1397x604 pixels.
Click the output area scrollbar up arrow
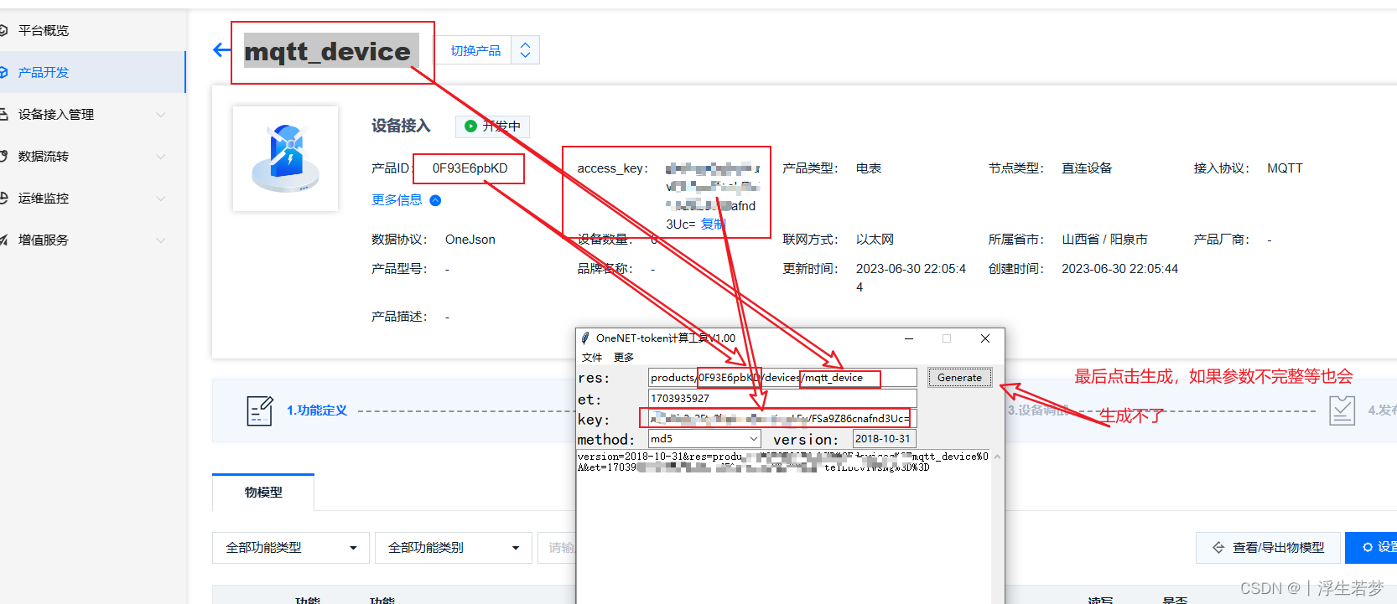pos(997,457)
